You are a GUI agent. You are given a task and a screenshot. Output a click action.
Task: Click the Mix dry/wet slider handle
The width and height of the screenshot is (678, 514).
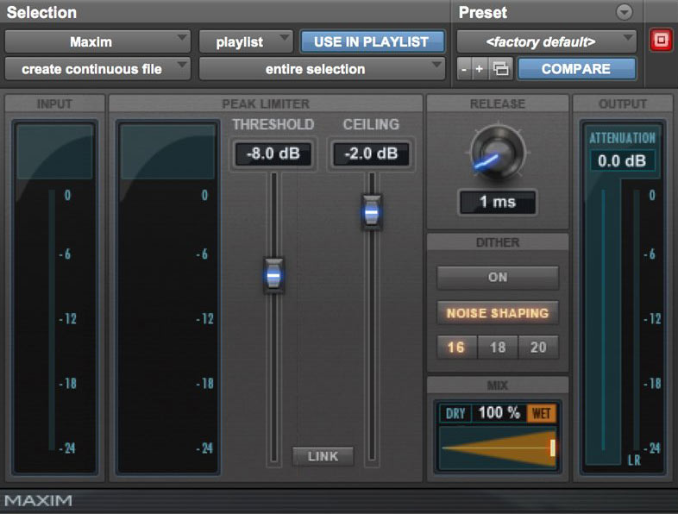click(553, 448)
